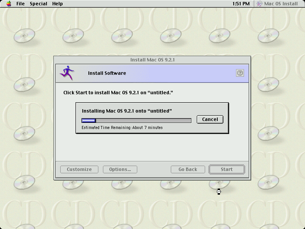Click the question mark help button
Screen dimensions: 305x229
pyautogui.click(x=240, y=73)
